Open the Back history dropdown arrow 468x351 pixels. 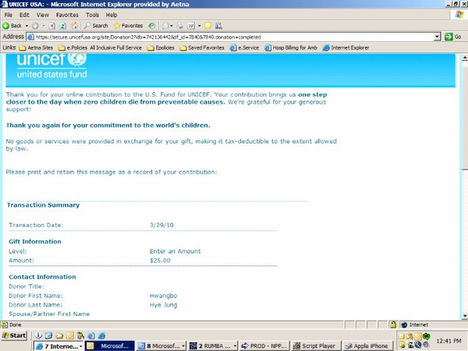27,26
